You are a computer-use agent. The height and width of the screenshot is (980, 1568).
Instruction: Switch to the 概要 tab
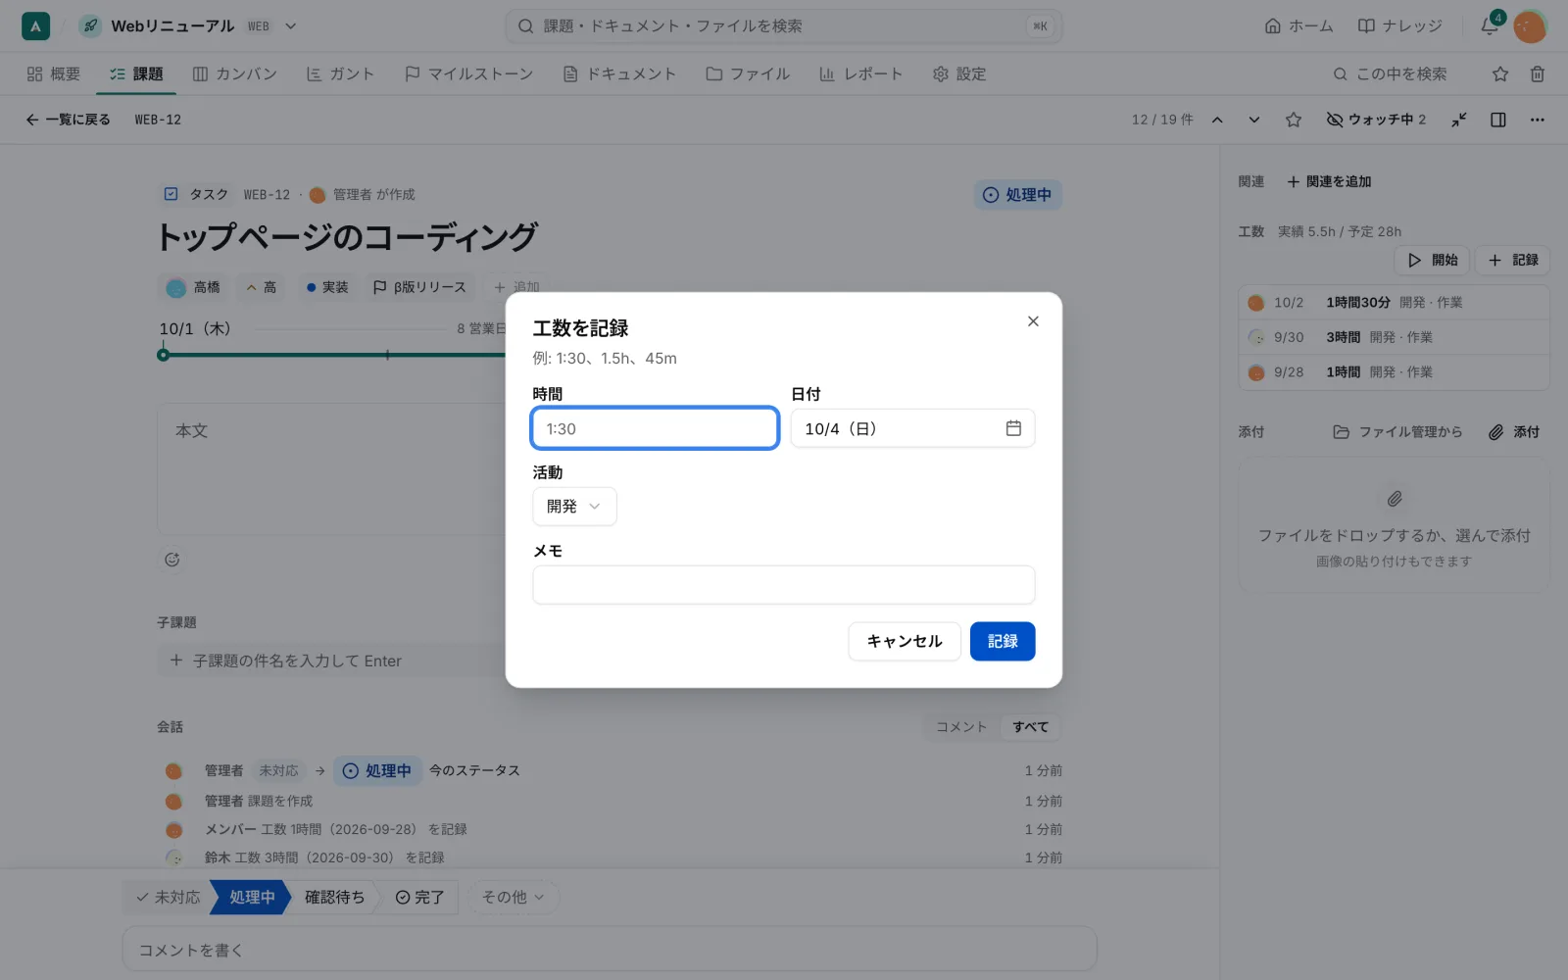[54, 73]
